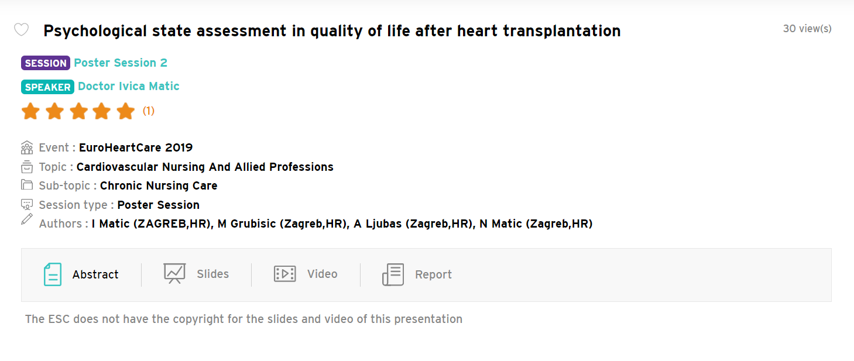
Task: Toggle the heart favorite icon
Action: click(21, 30)
